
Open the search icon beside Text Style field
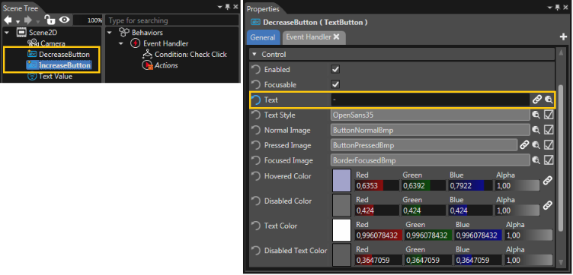[x=536, y=115]
